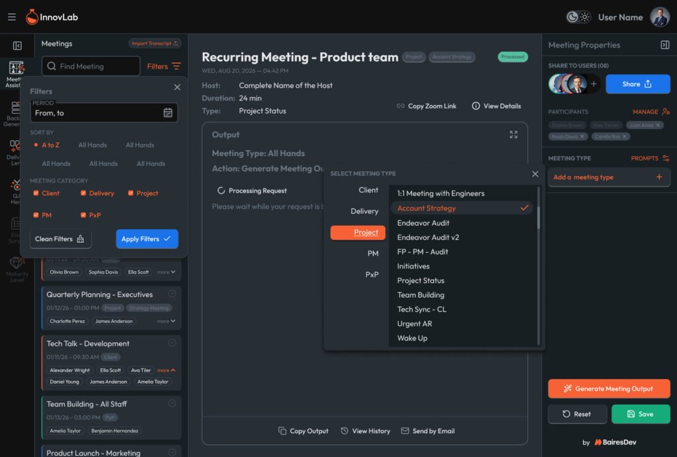Uncheck the Client category checkbox

(36, 193)
